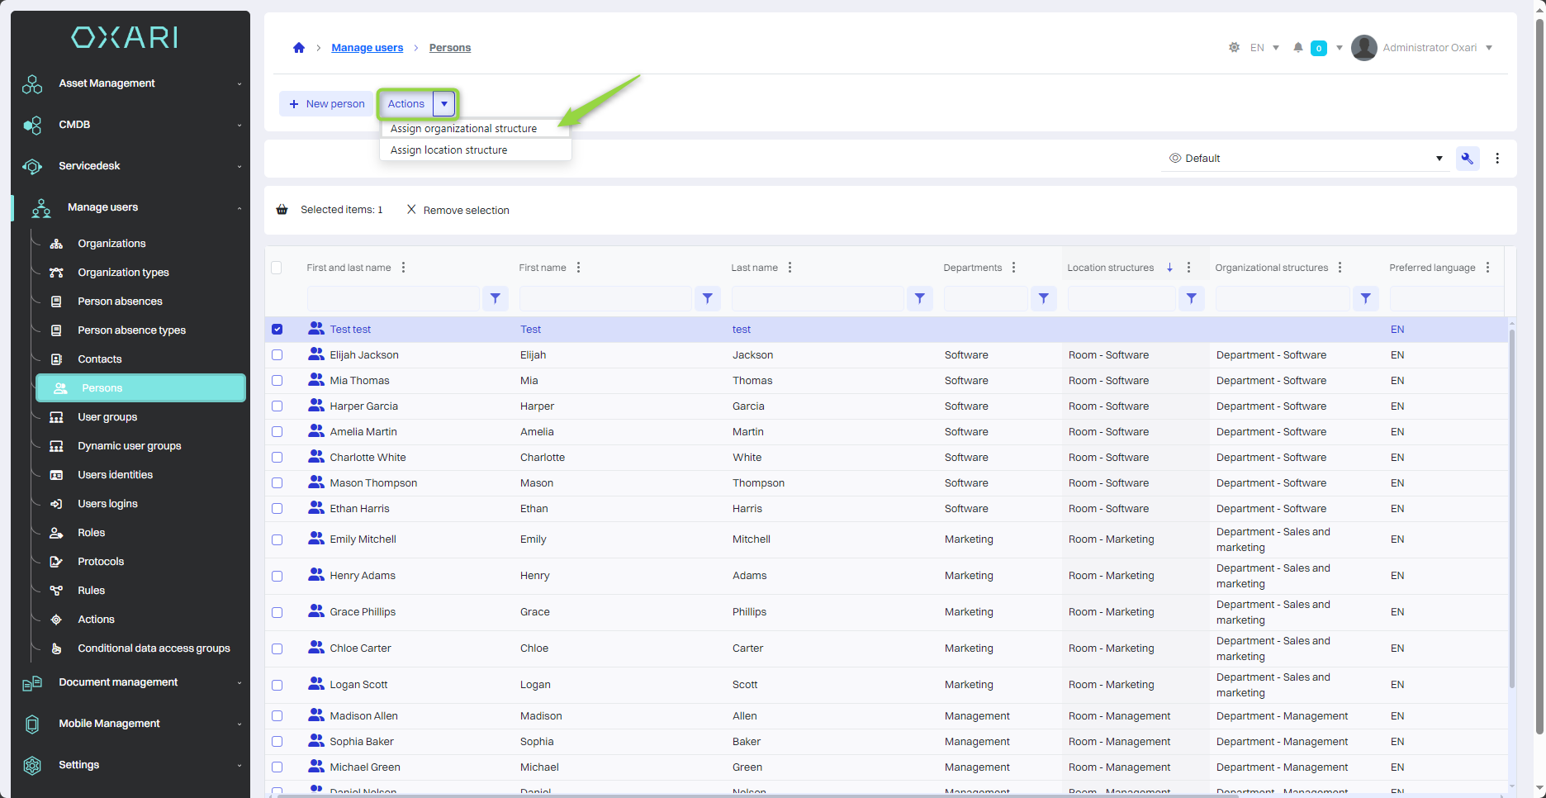Click the wrench view settings icon
The width and height of the screenshot is (1546, 798).
tap(1468, 159)
